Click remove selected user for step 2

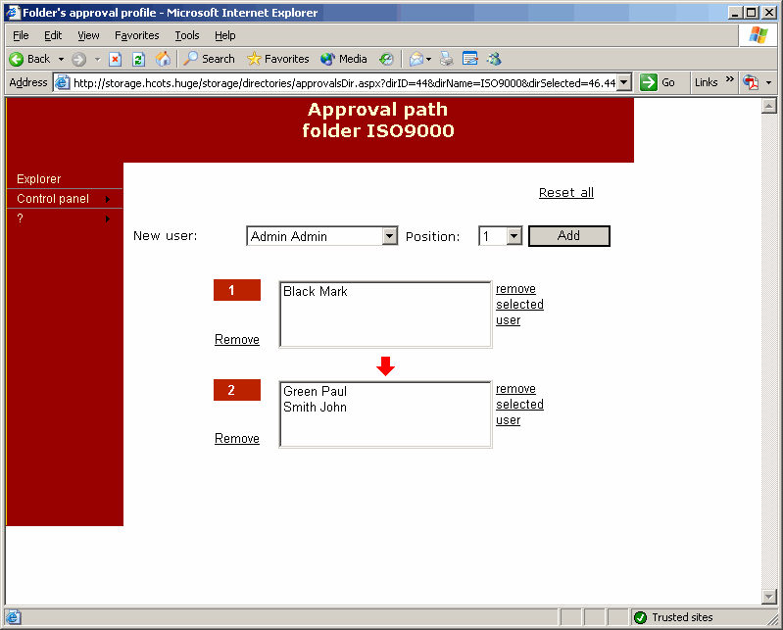(x=519, y=405)
